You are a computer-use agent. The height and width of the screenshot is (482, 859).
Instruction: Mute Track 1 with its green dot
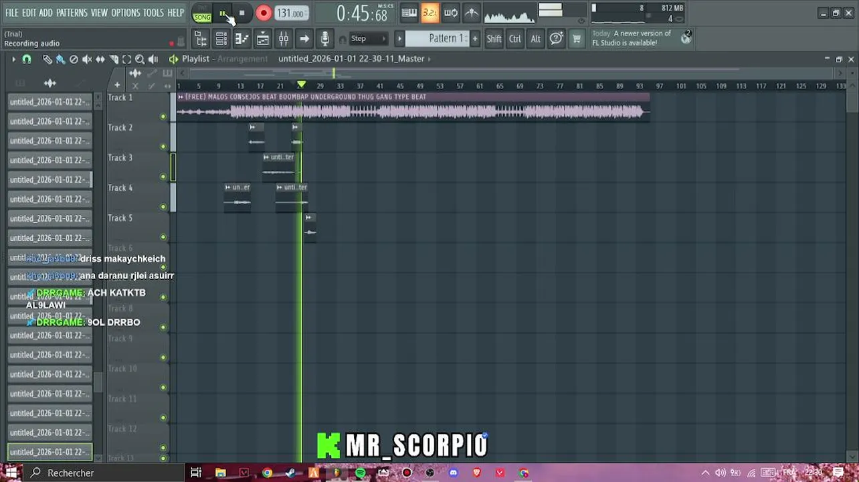(163, 116)
